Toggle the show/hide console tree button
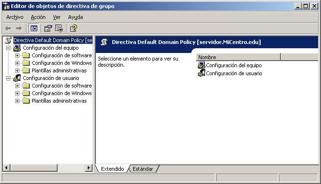This screenshot has height=184, width=321. pos(34,28)
